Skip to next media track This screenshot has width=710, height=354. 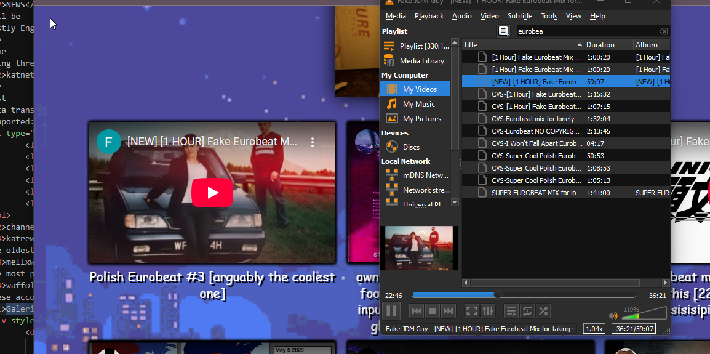pyautogui.click(x=449, y=312)
